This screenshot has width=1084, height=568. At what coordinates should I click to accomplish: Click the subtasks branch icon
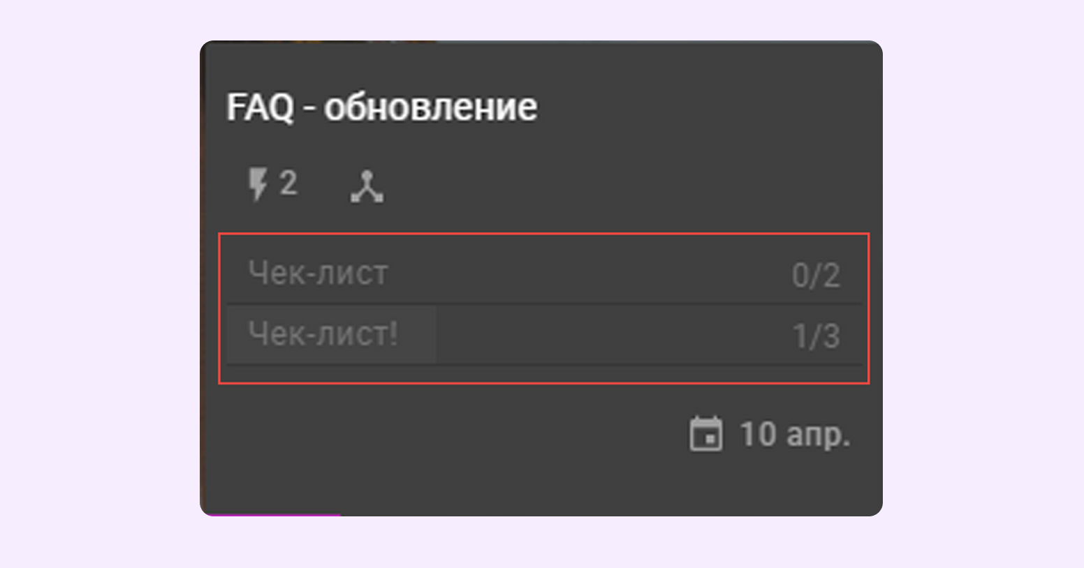click(367, 187)
